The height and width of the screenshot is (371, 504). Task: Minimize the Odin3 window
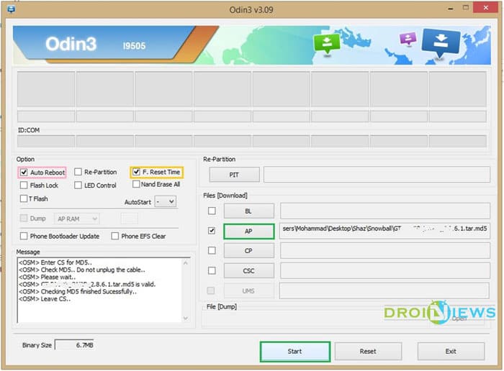451,9
